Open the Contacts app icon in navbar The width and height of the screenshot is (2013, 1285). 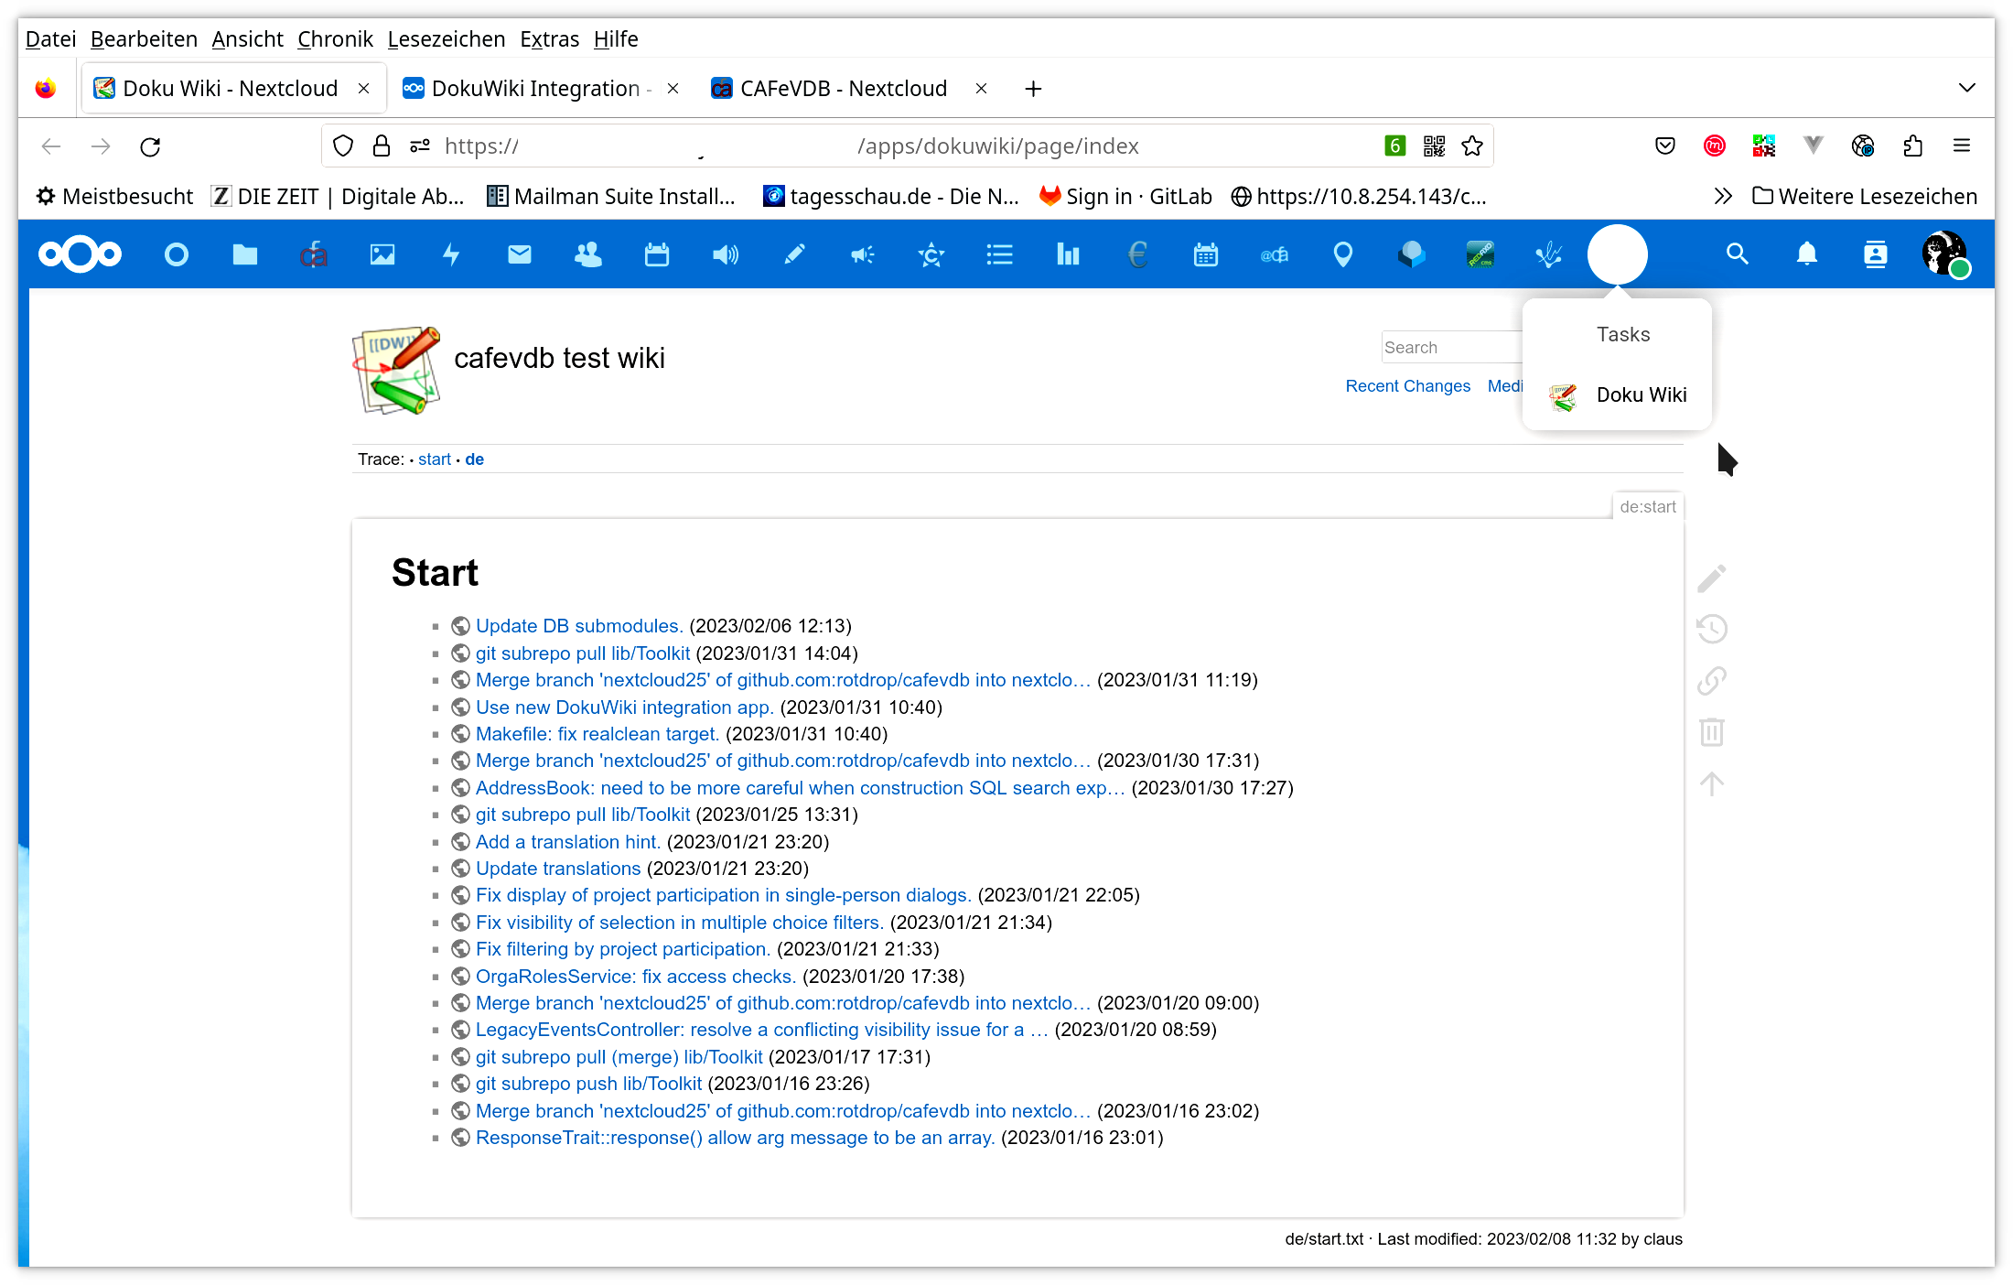click(587, 254)
